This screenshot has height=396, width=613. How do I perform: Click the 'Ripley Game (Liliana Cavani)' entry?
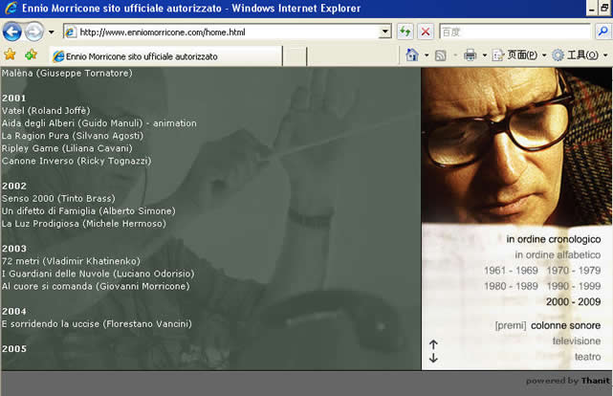[67, 148]
